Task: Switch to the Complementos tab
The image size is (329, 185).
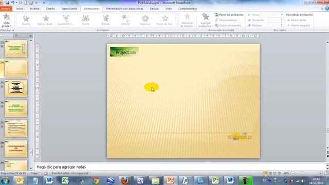Action: (x=188, y=9)
